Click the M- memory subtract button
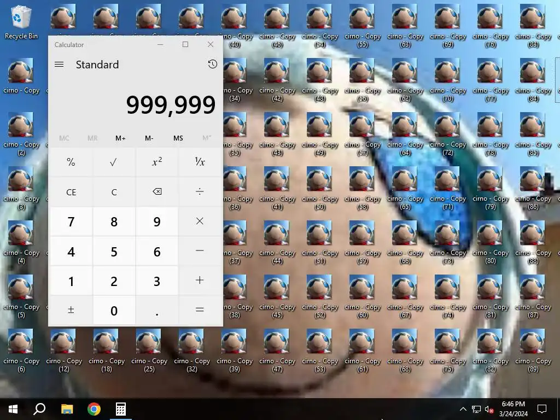Screen dimensions: 560x420 149,138
